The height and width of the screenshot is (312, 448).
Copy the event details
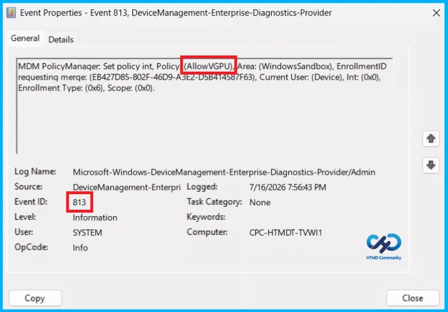pos(35,298)
